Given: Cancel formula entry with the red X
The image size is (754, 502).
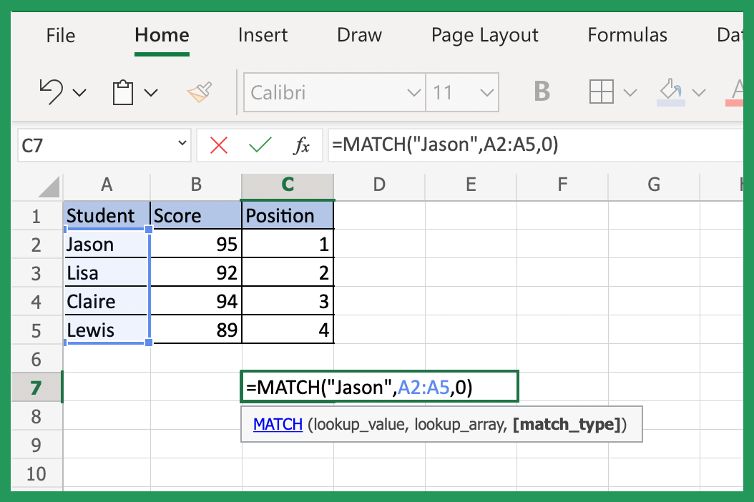Looking at the screenshot, I should coord(218,145).
